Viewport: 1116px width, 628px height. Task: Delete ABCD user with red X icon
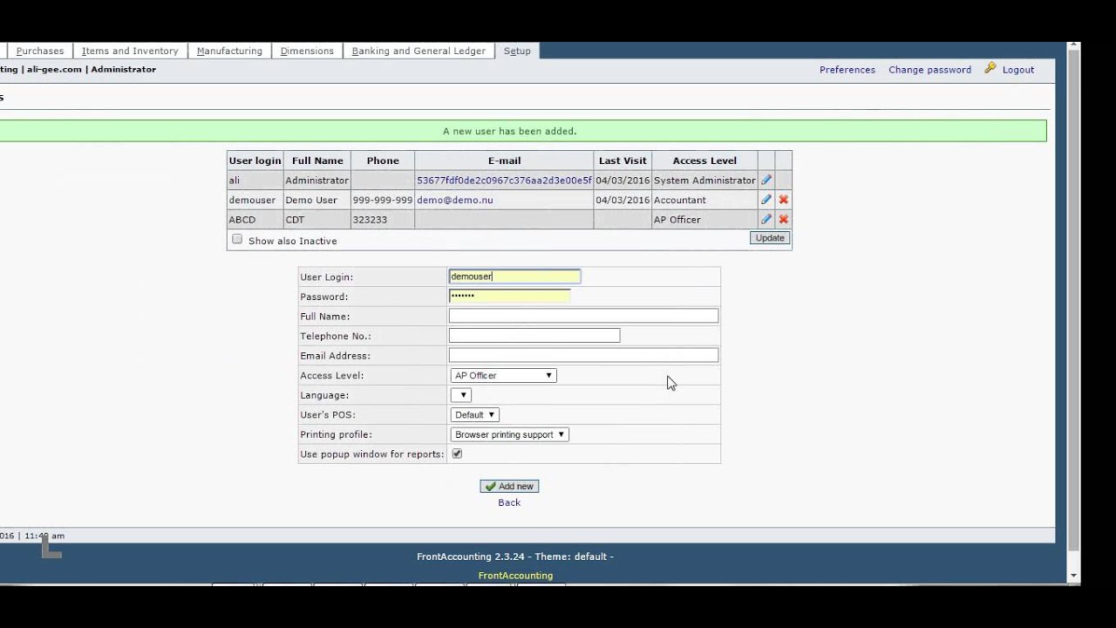(x=783, y=220)
